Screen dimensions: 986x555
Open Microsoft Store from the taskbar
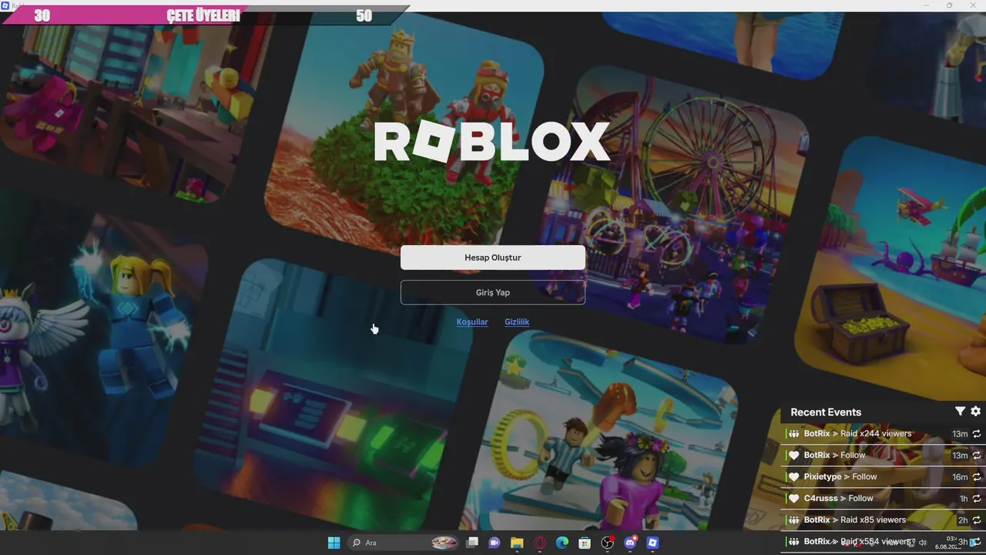[585, 543]
